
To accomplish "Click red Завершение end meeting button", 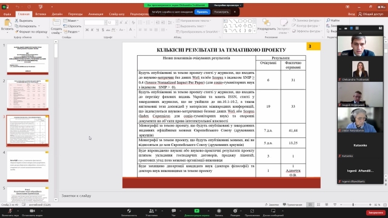I will pos(376,213).
